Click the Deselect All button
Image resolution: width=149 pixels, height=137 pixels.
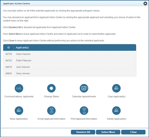(83, 132)
